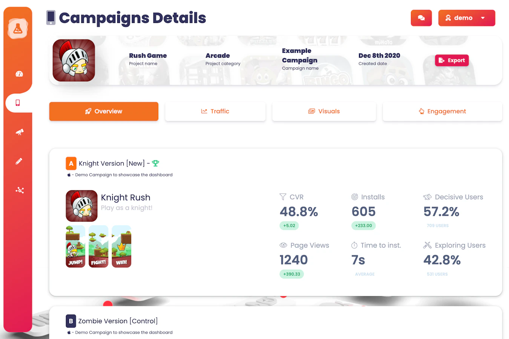Select the mobile phone icon in the sidebar
509x339 pixels.
pyautogui.click(x=18, y=103)
